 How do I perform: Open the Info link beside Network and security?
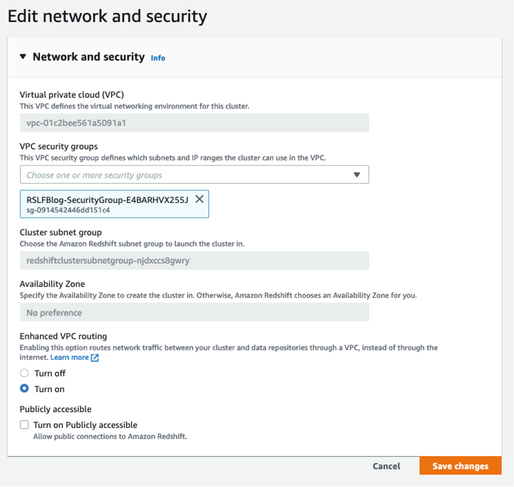coord(158,58)
